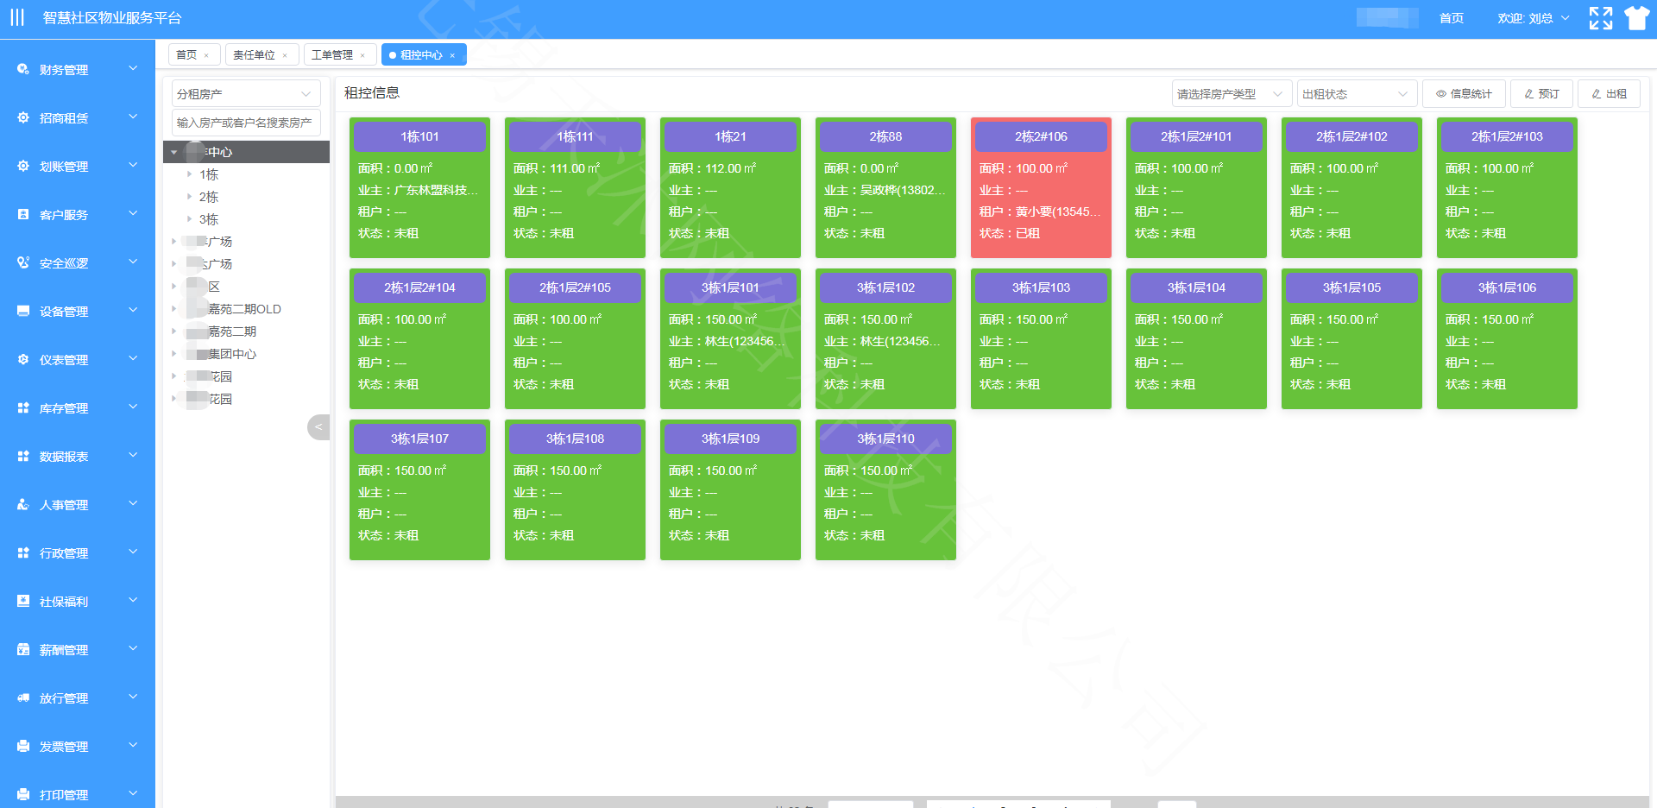Viewport: 1657px width, 808px height.
Task: Click the 社保福利 sidebar icon
Action: click(23, 601)
